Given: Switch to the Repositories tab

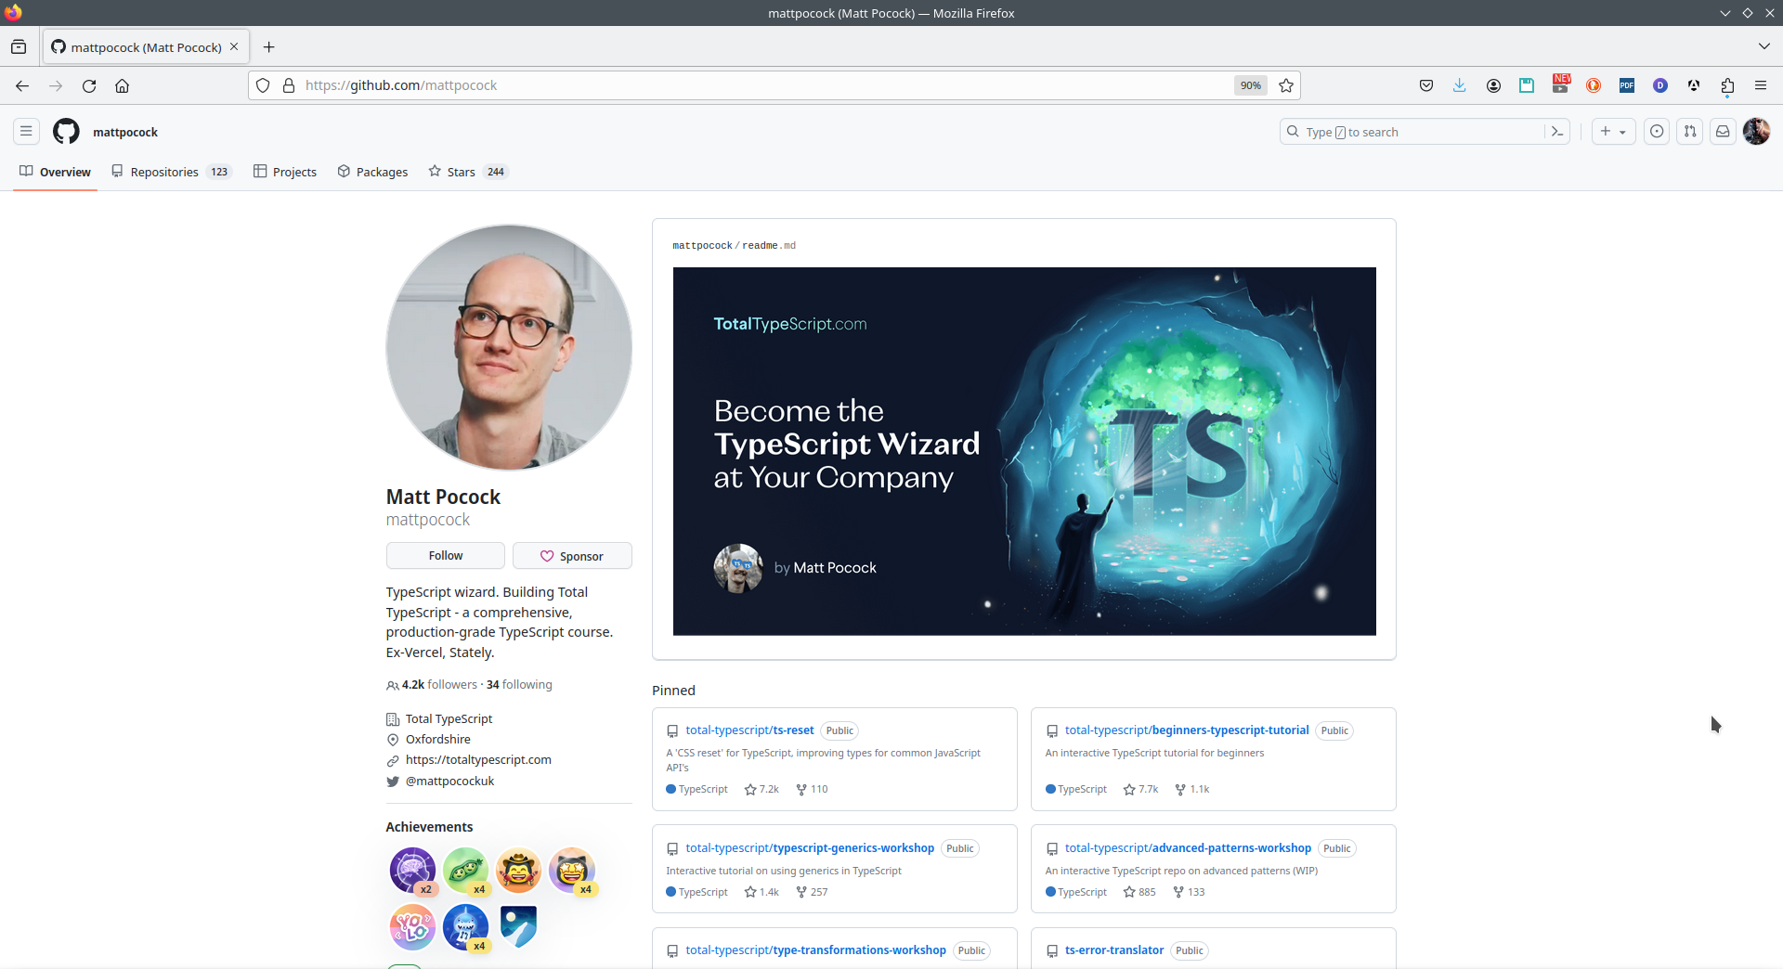Looking at the screenshot, I should (x=171, y=172).
